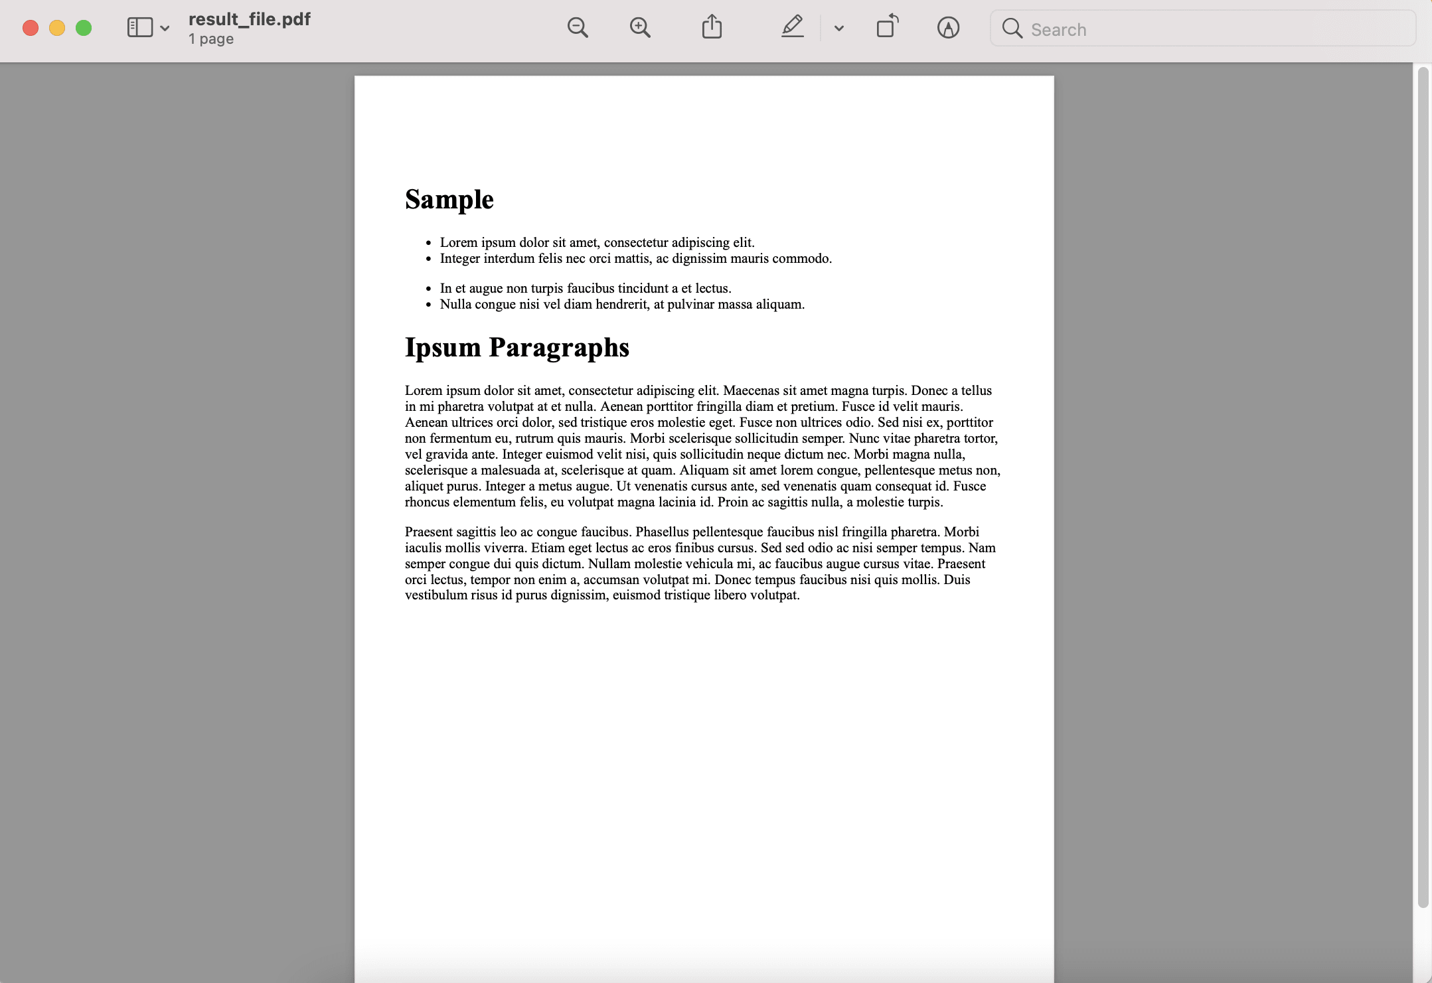Click the magnifier inside Search field

(x=1012, y=29)
